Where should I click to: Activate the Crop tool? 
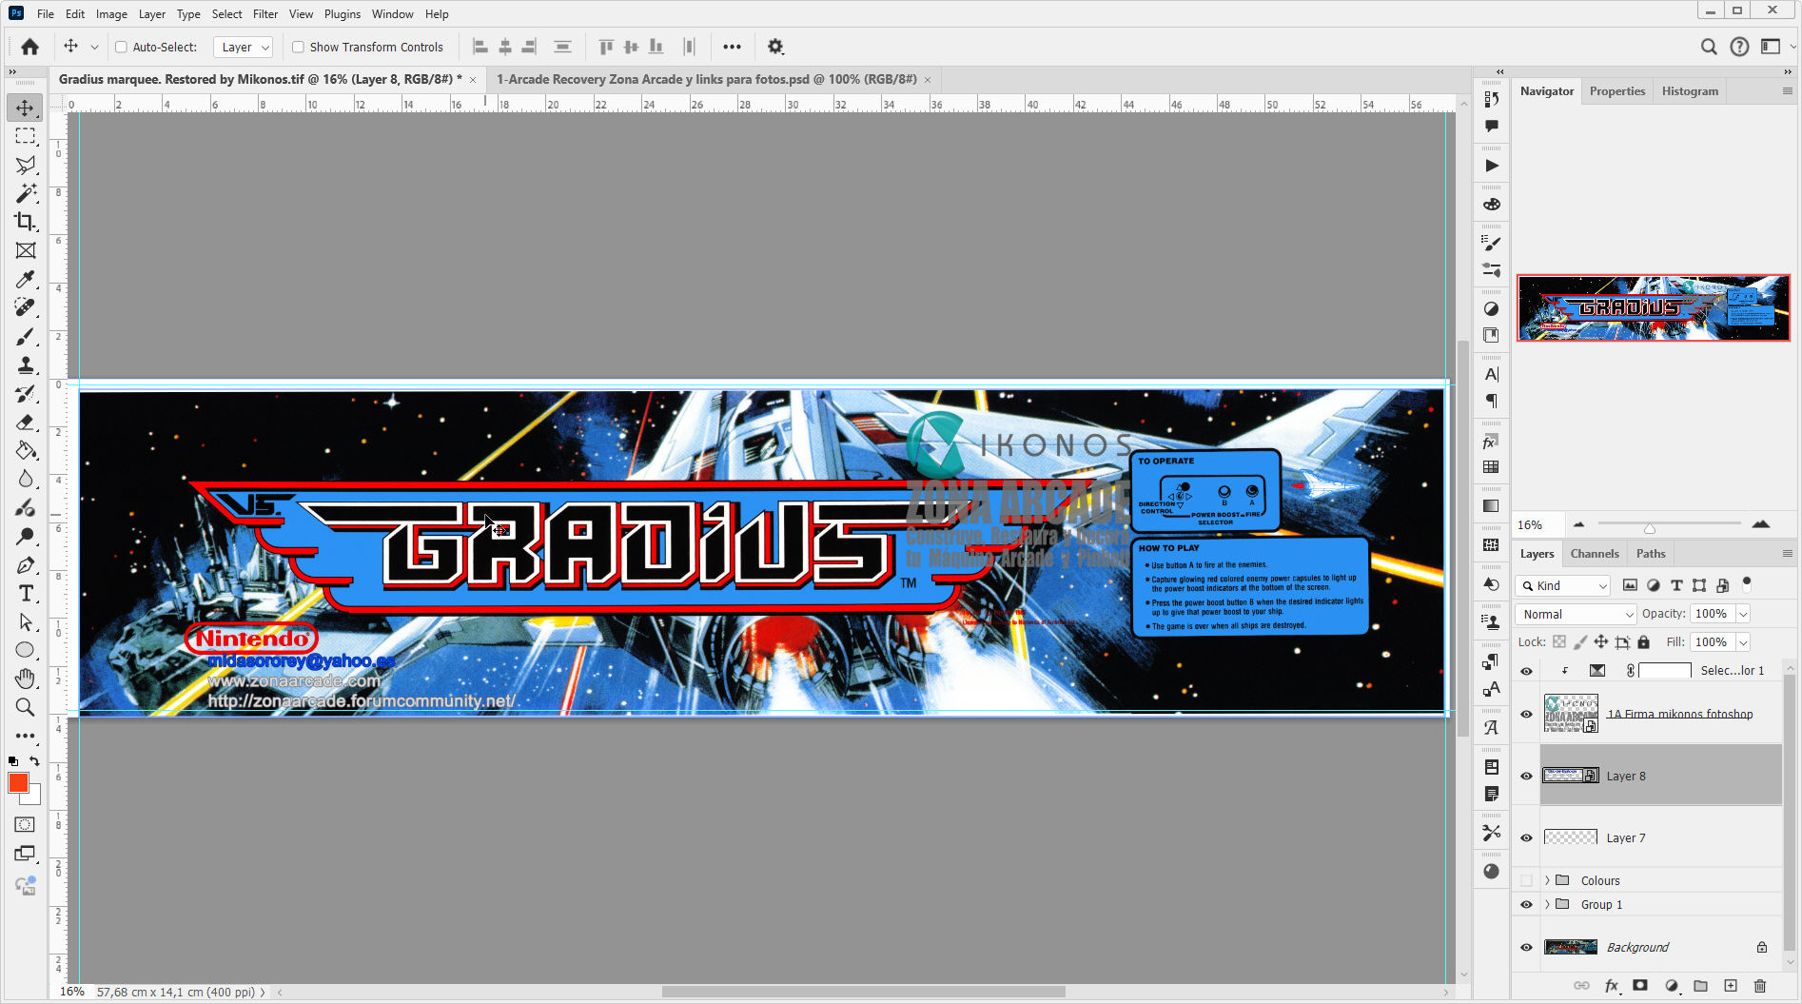[x=26, y=222]
